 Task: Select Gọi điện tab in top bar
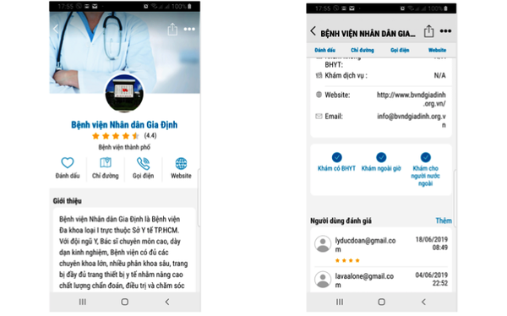point(400,50)
